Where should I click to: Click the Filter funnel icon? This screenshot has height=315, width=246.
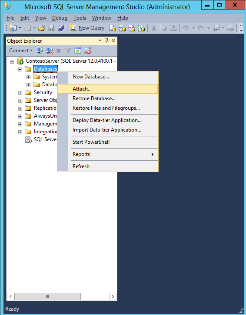pos(68,51)
